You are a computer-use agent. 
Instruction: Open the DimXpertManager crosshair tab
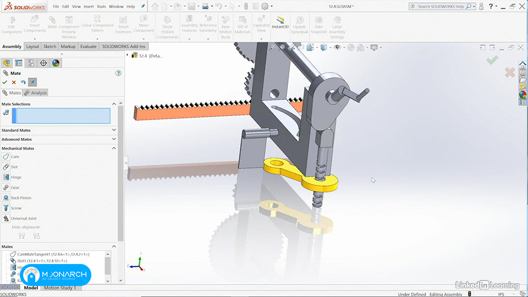coord(43,63)
